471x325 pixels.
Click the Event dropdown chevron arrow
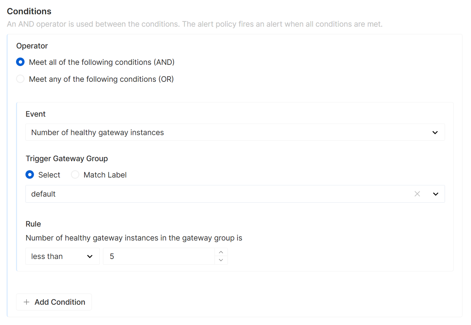coord(435,132)
